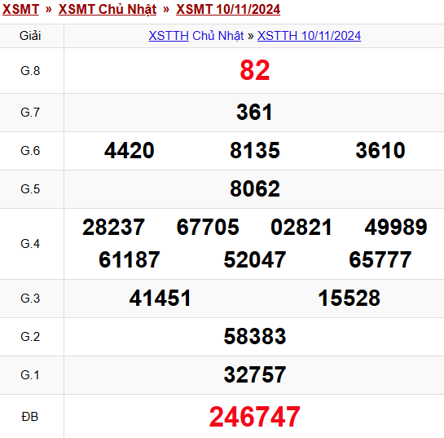Select the G.6 number 4420
Image resolution: width=444 pixels, height=438 pixels.
(x=129, y=151)
